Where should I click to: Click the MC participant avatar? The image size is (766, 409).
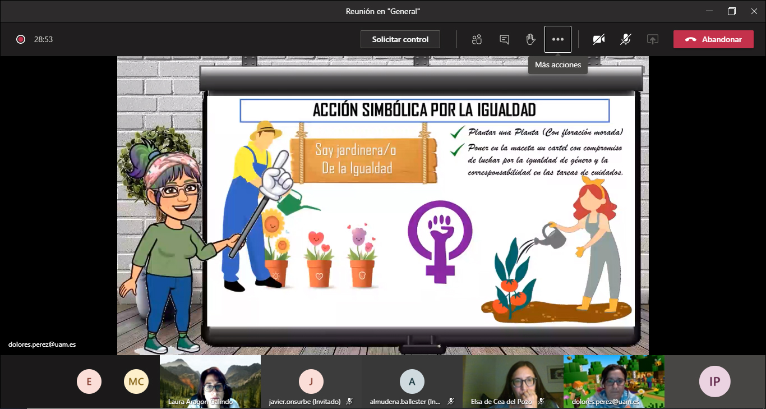tap(136, 382)
